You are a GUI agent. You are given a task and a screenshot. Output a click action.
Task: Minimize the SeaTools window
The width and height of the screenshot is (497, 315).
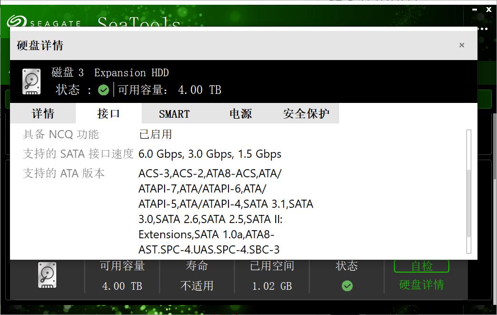pyautogui.click(x=475, y=9)
